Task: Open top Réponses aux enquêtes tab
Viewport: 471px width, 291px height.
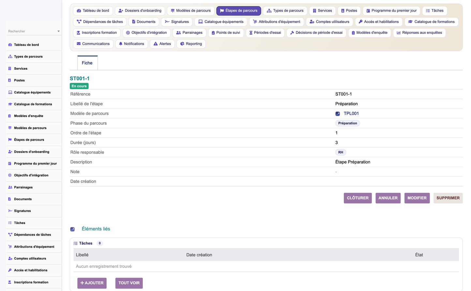Action: pyautogui.click(x=419, y=33)
